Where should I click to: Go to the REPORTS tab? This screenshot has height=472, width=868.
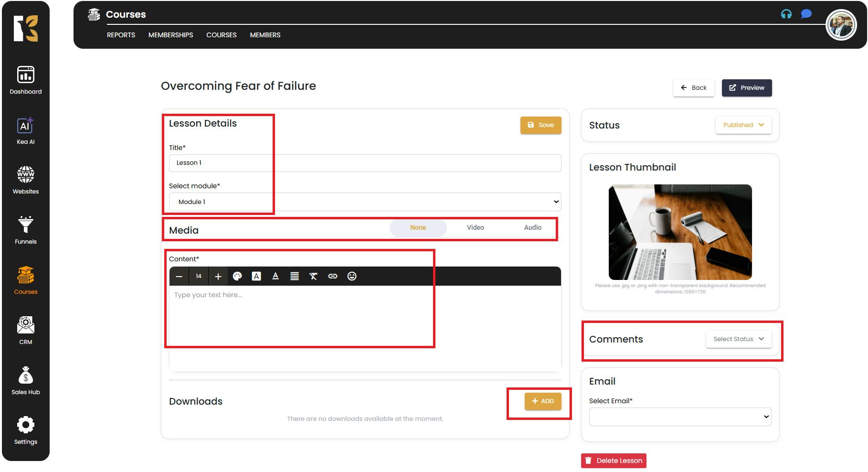[121, 35]
